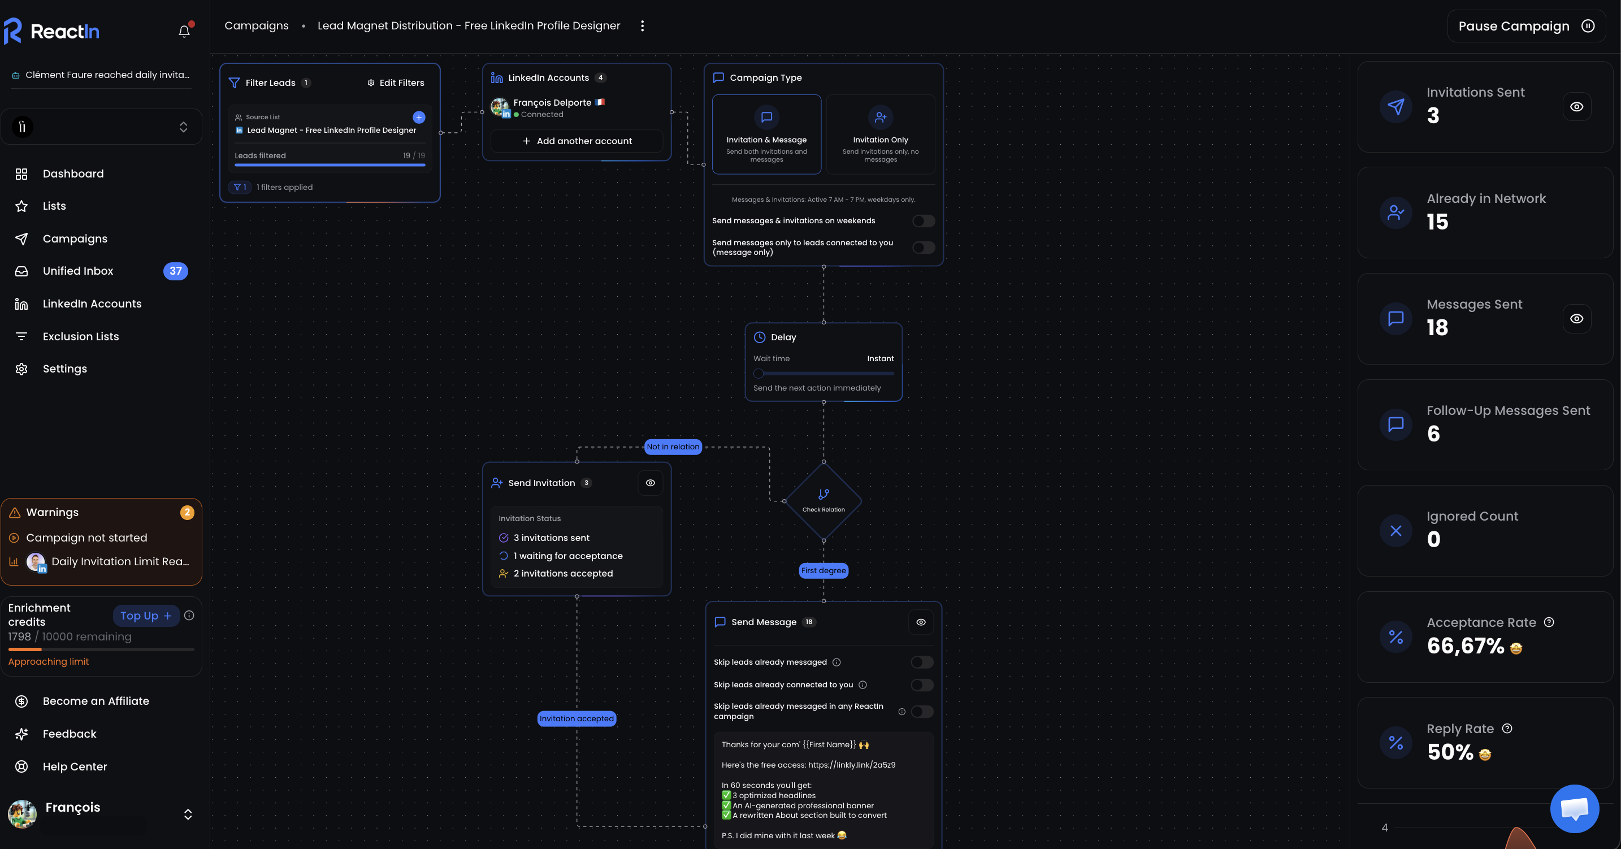
Task: Click Add another account button
Action: 577,141
